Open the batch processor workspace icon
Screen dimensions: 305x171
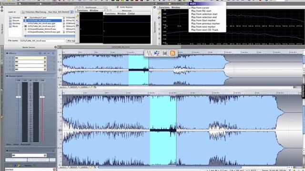click(165, 53)
